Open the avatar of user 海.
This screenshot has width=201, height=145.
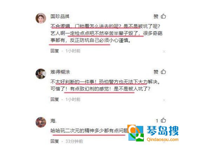point(41,122)
